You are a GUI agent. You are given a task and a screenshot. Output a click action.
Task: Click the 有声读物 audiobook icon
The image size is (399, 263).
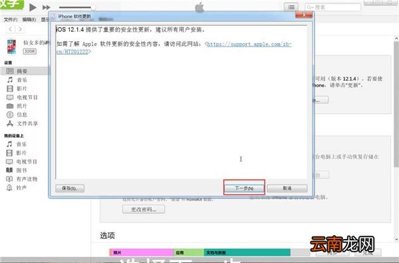[9, 179]
